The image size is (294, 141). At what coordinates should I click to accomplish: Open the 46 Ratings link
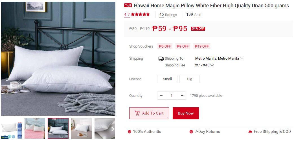click(168, 15)
